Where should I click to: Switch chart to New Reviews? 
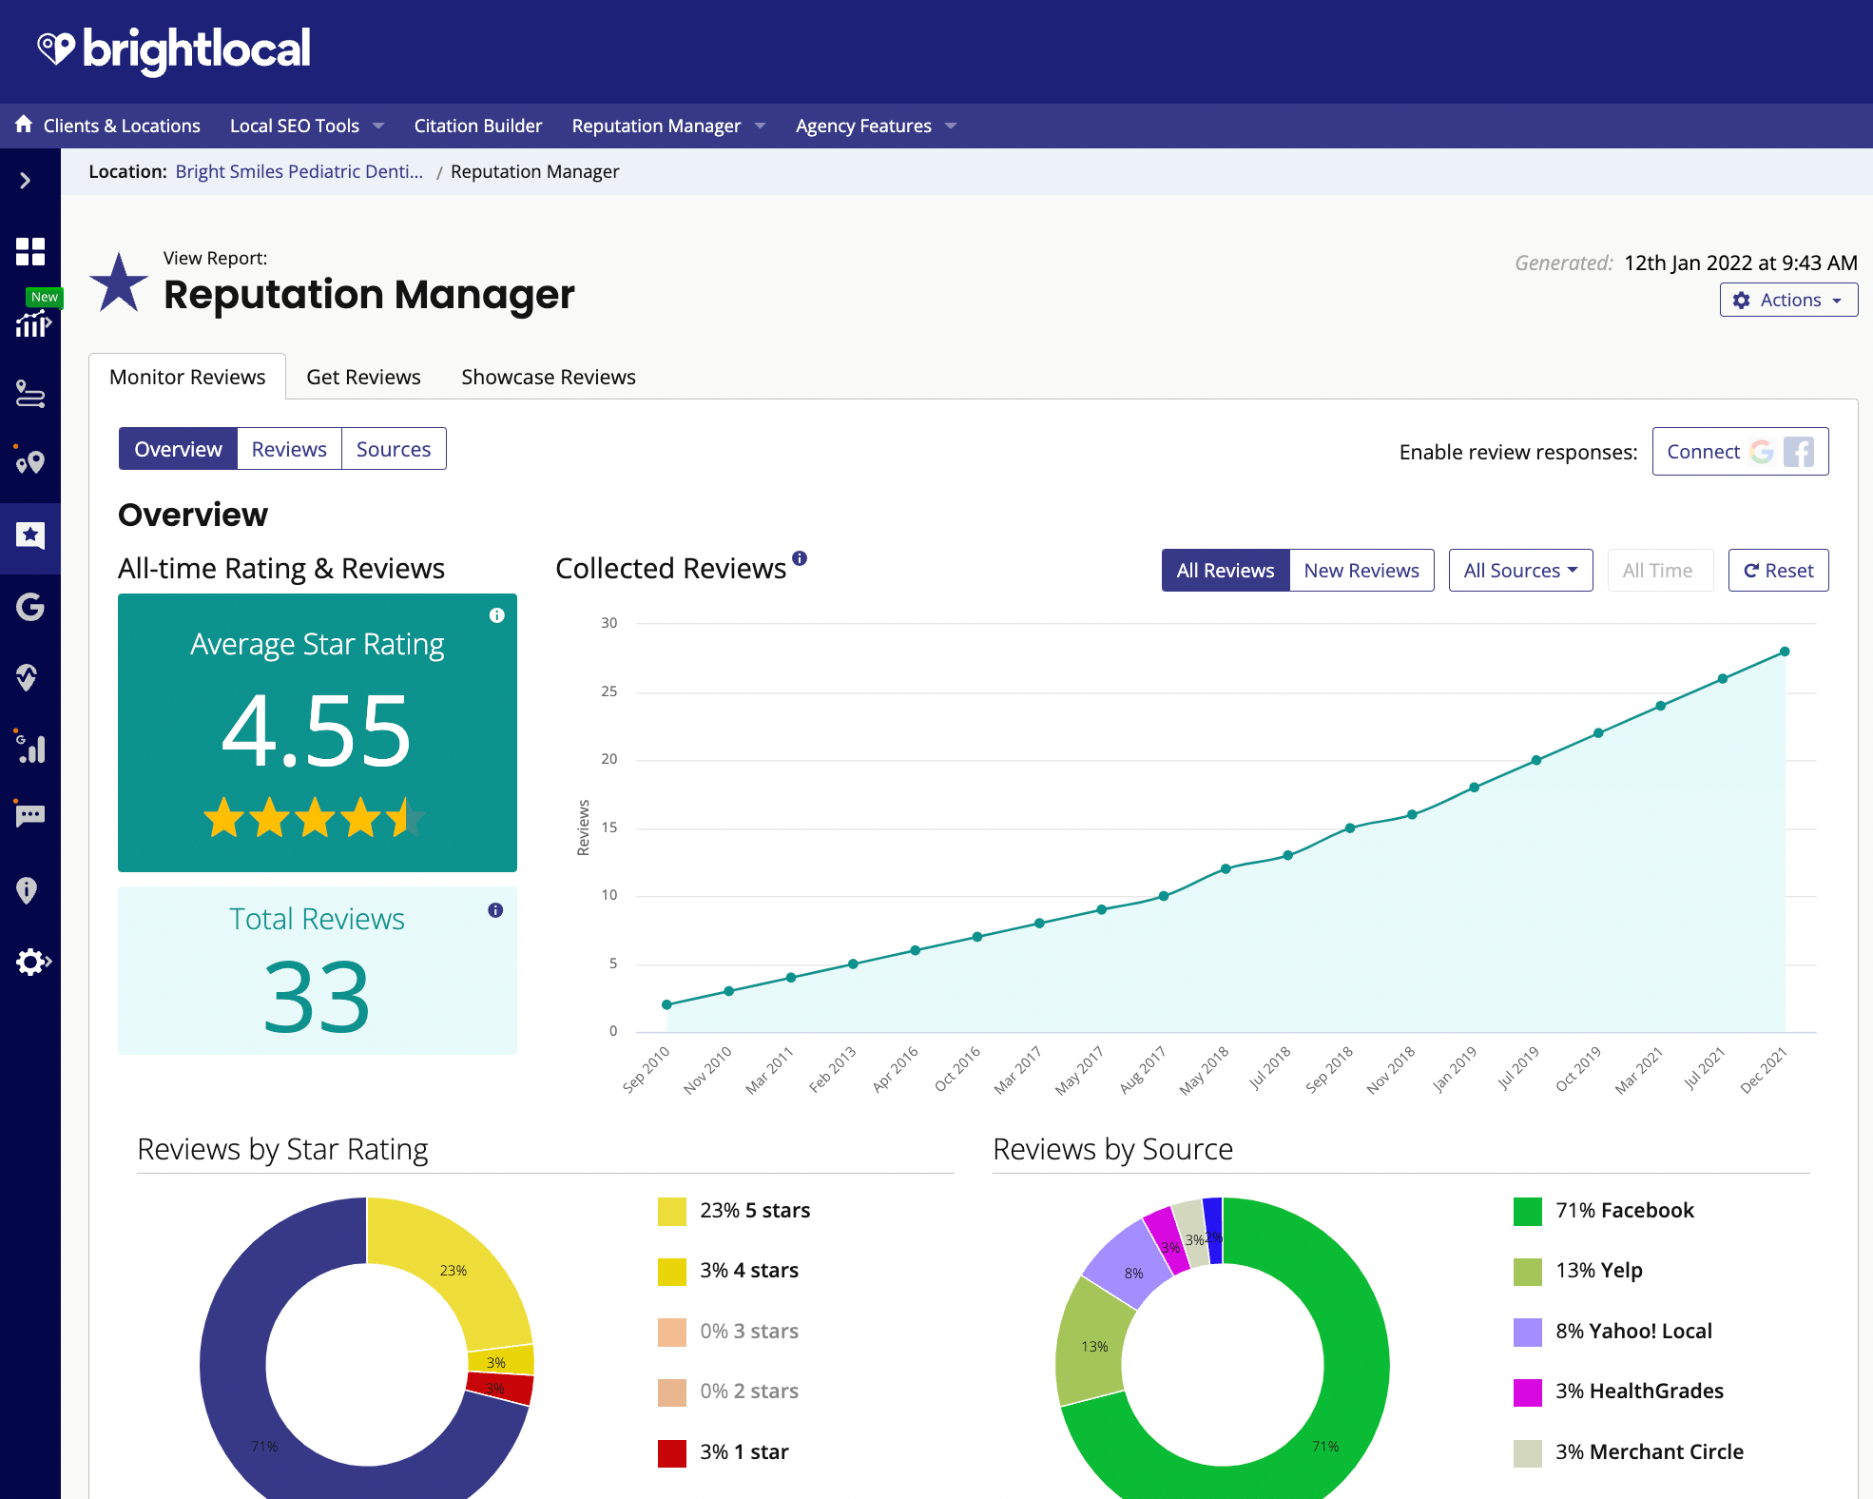[1361, 571]
